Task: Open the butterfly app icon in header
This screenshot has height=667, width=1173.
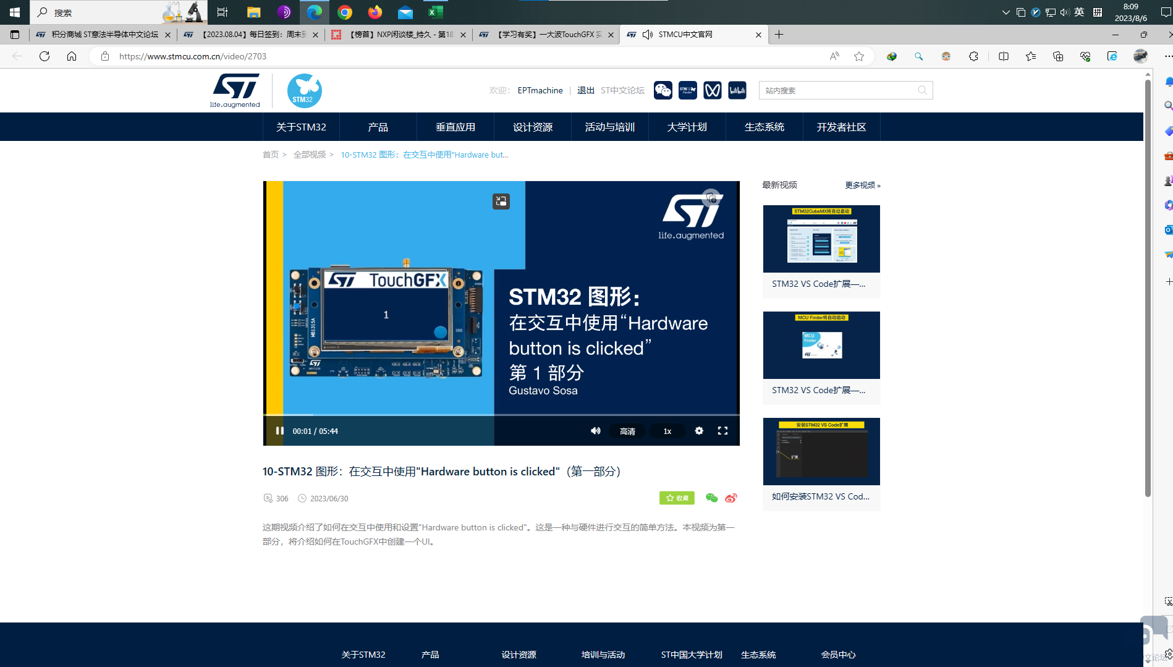Action: point(713,90)
